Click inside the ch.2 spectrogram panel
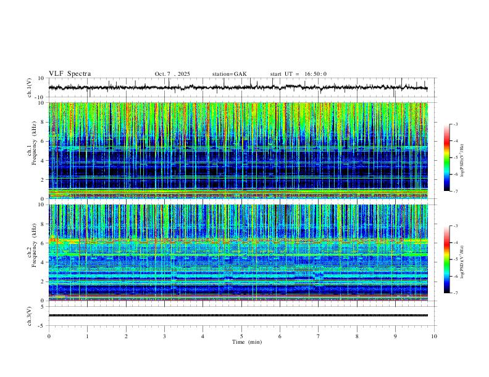 [x=238, y=253]
